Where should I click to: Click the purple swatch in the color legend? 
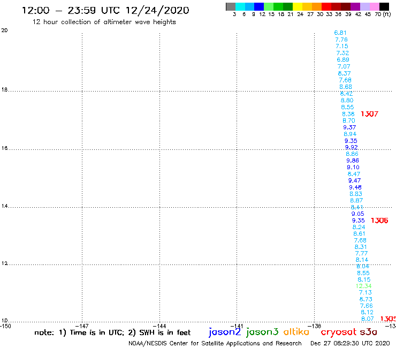pyautogui.click(x=355, y=6)
